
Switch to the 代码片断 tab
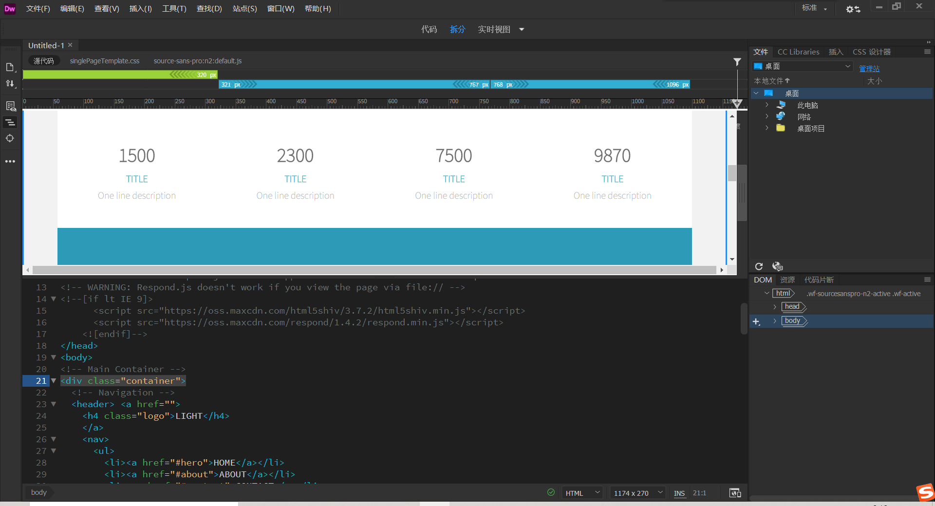coord(819,280)
